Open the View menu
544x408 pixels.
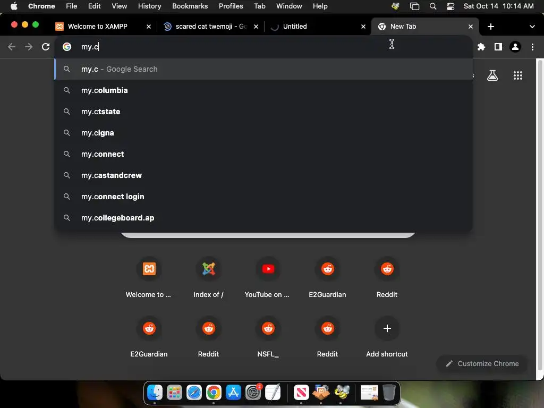pos(119,6)
